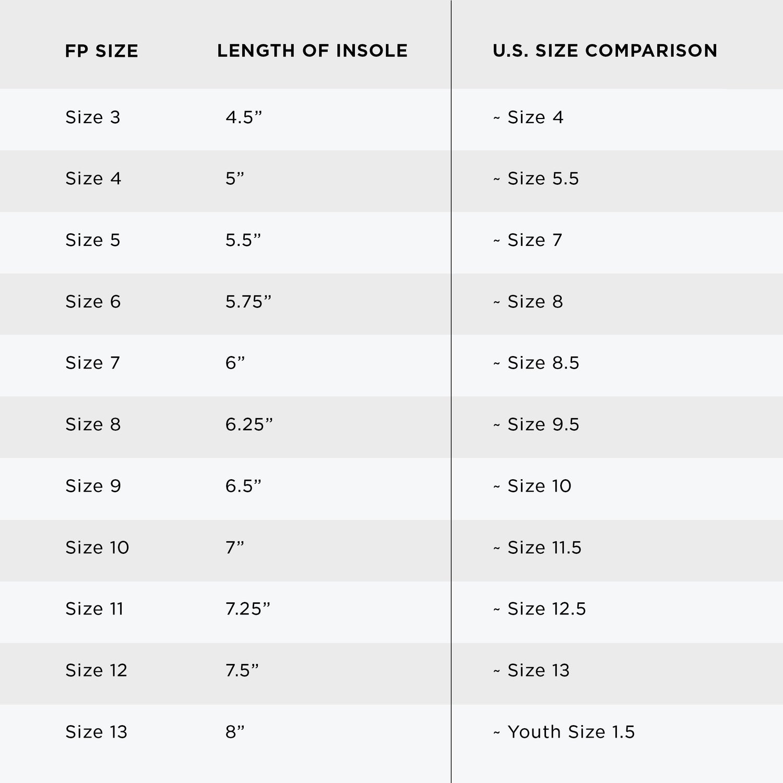
Task: Select the 5.75” insole length value
Action: click(248, 302)
